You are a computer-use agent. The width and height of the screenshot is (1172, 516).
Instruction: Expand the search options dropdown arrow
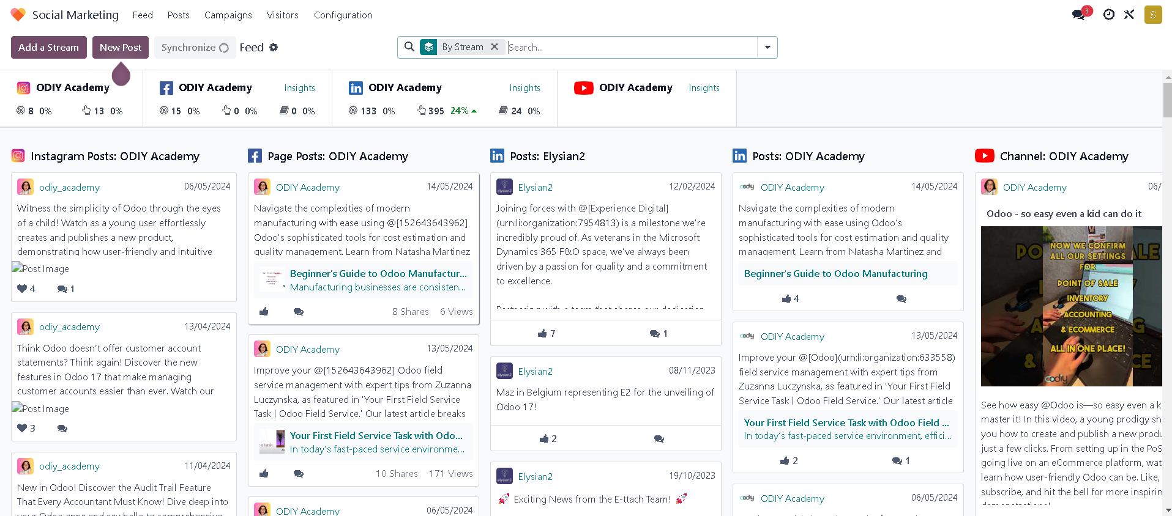[767, 47]
